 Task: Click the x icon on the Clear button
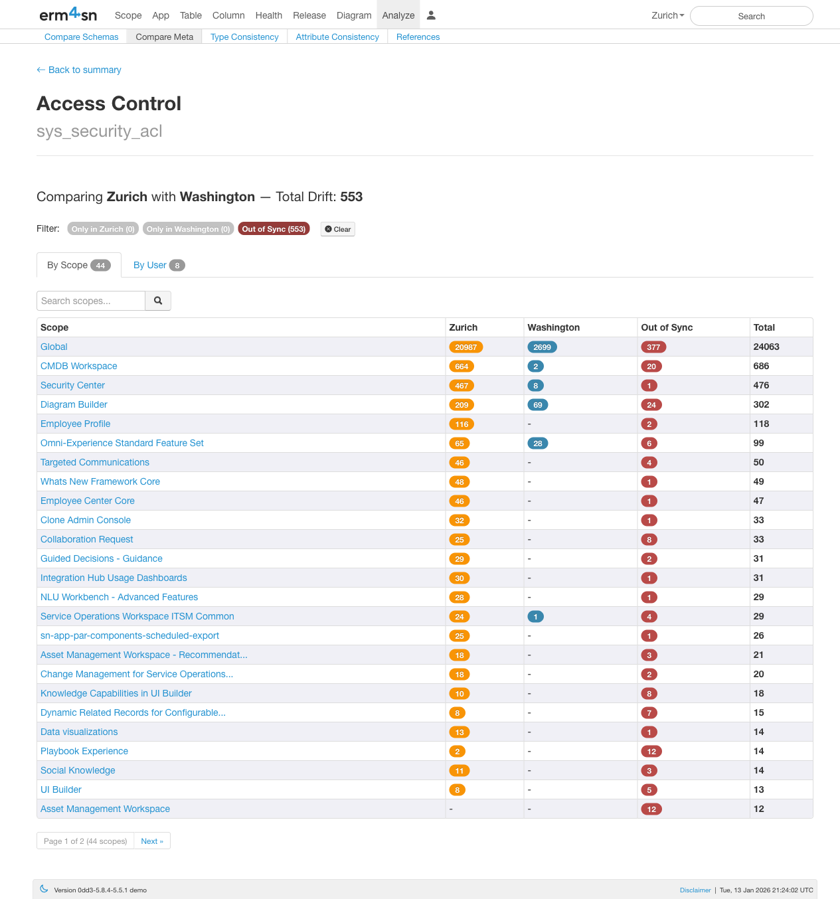[327, 229]
